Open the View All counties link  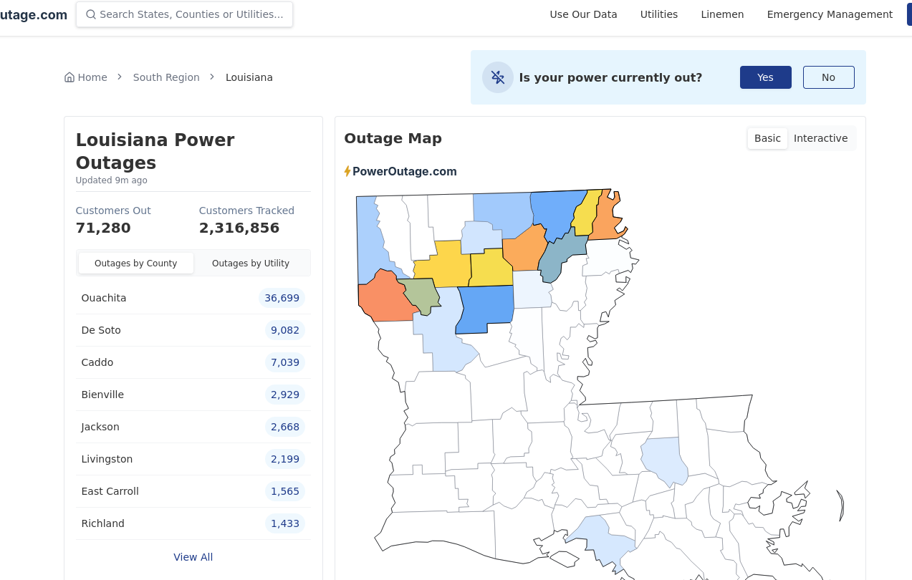click(x=193, y=557)
